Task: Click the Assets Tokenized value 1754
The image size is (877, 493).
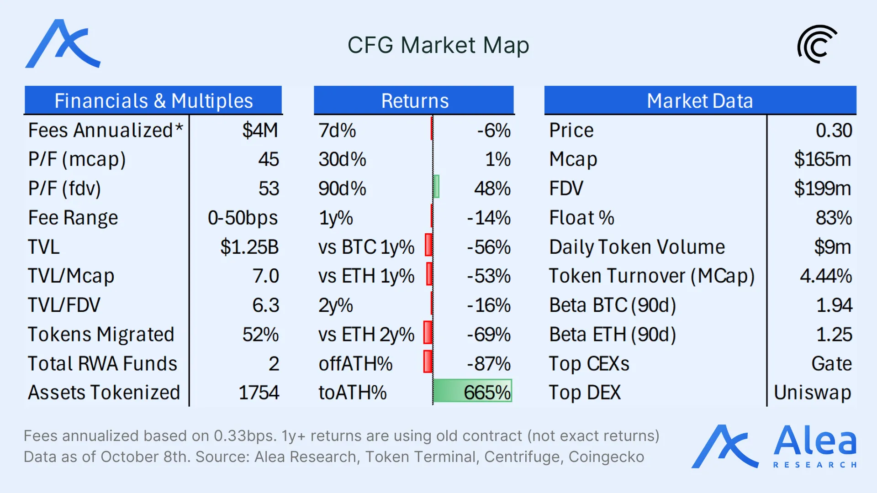Action: 259,393
